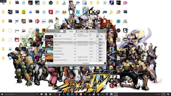The image size is (171, 96).
Task: Click the search magnifier button
Action: pyautogui.click(x=105, y=63)
